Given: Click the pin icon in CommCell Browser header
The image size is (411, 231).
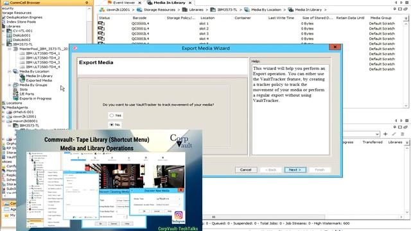Looking at the screenshot, I should [87, 3].
